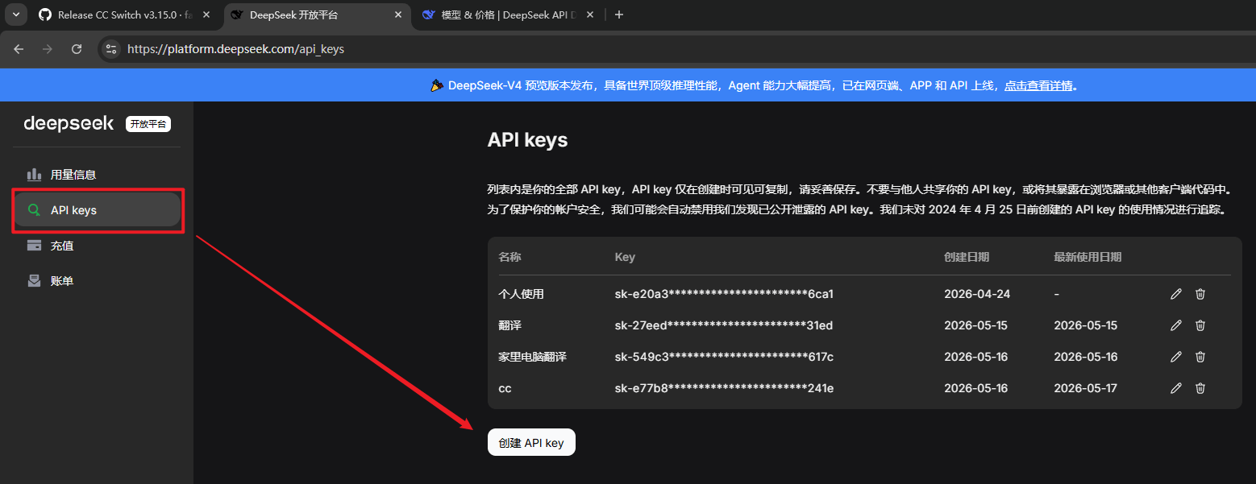Screen dimensions: 1256x484
Task: Open 充值 page in sidebar
Action: pos(97,246)
